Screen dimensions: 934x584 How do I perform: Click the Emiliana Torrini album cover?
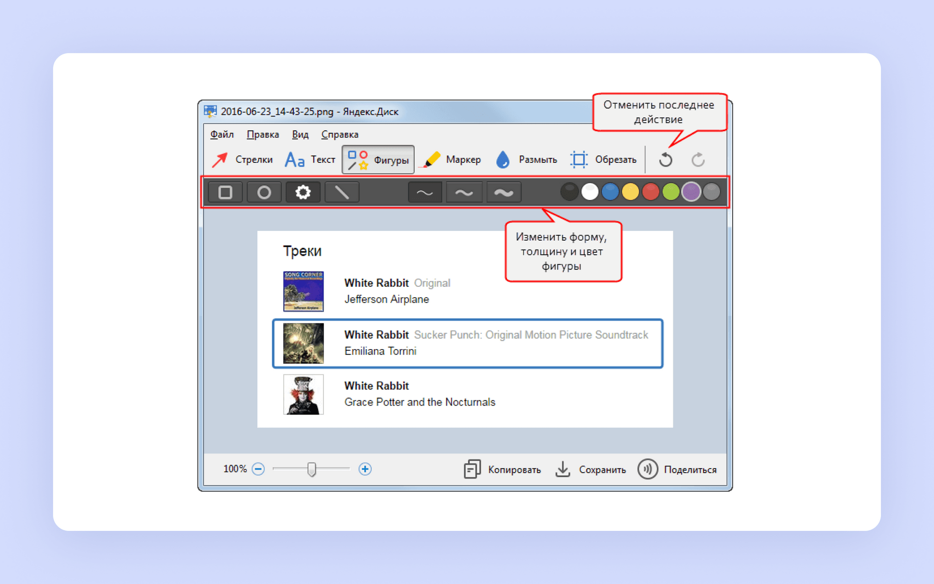(x=304, y=343)
